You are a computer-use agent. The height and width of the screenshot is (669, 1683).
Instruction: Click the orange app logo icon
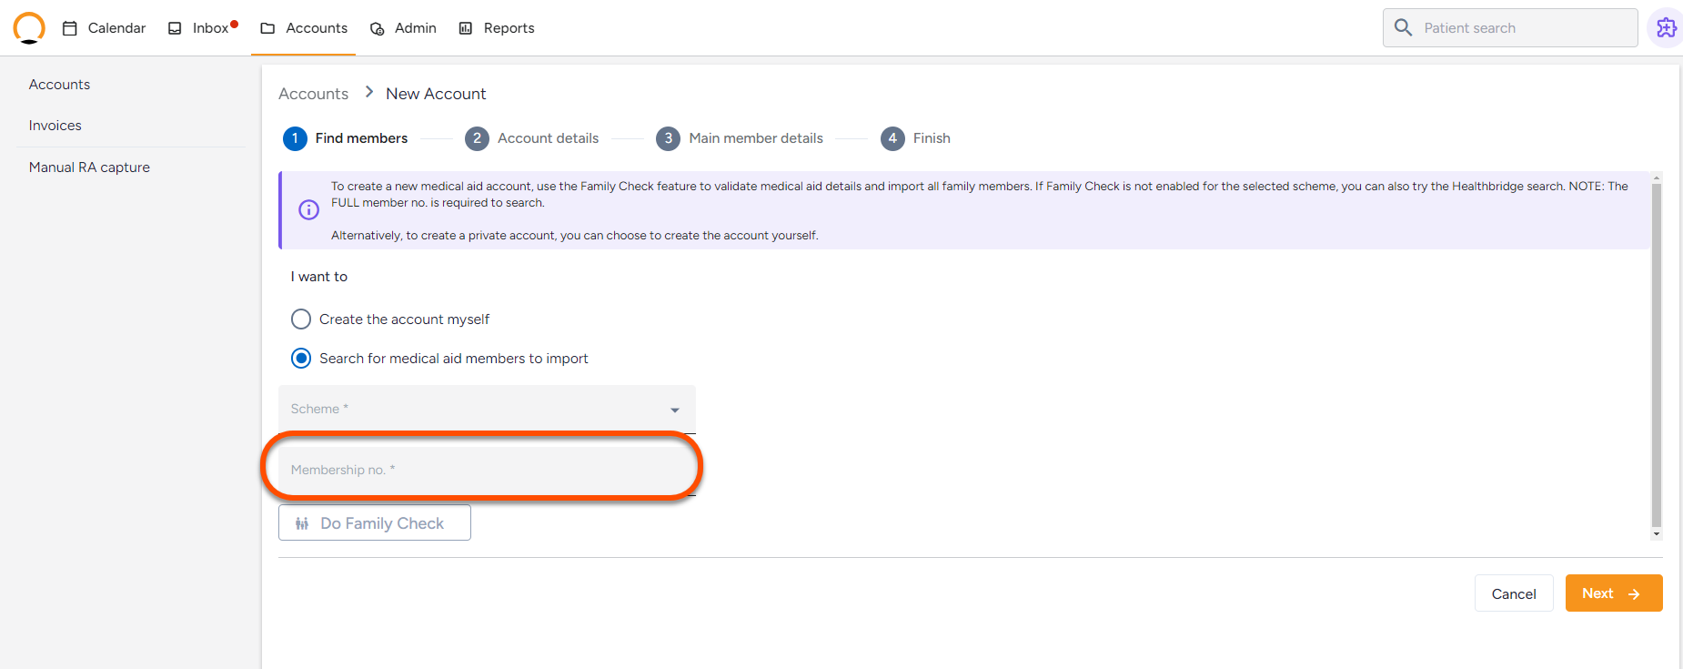tap(29, 27)
